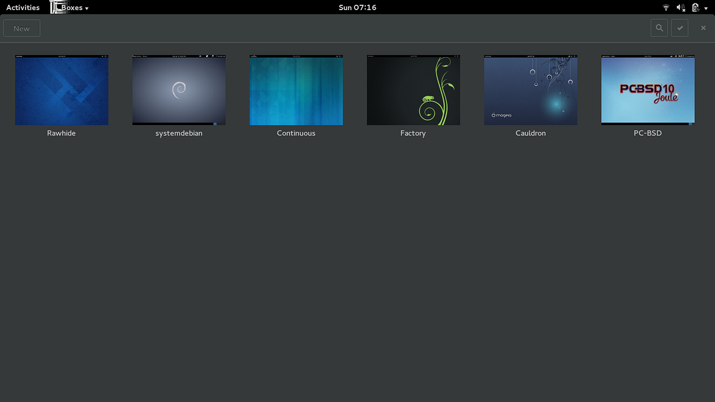This screenshot has height=402, width=715.
Task: Open the Factory box thumbnail
Action: 413,89
